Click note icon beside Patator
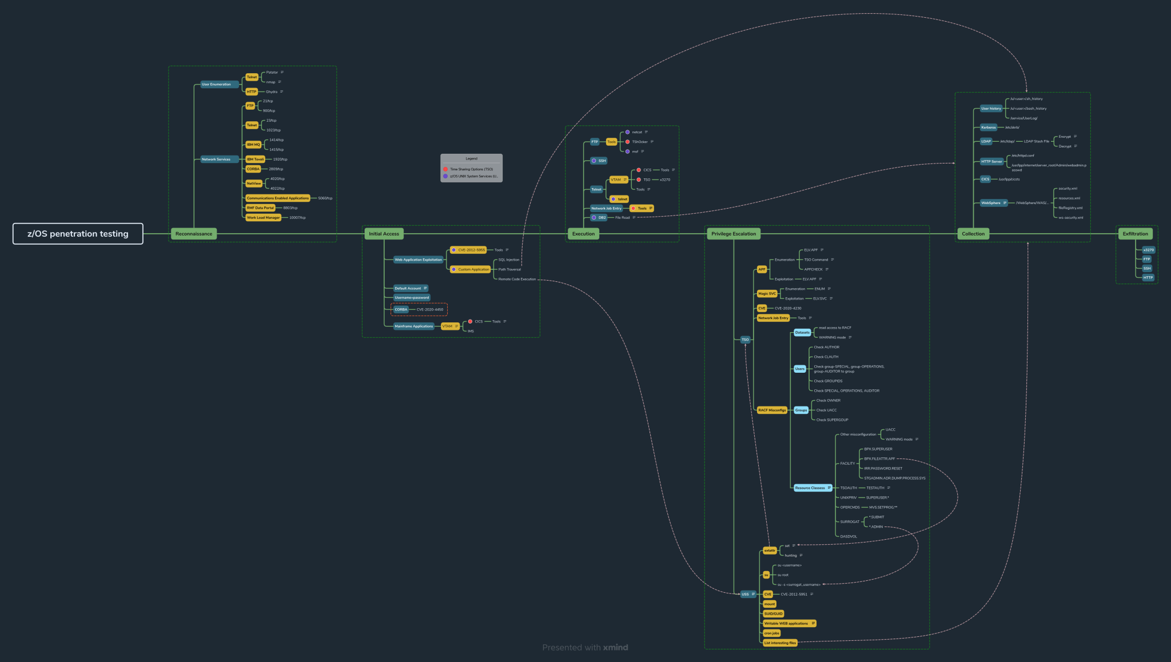This screenshot has height=662, width=1171. 282,72
